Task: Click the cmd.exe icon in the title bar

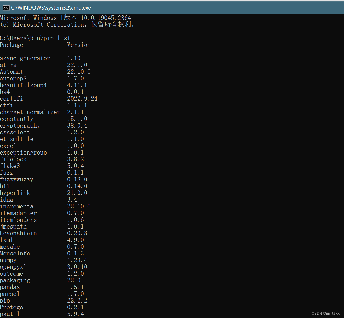Action: (x=6, y=8)
